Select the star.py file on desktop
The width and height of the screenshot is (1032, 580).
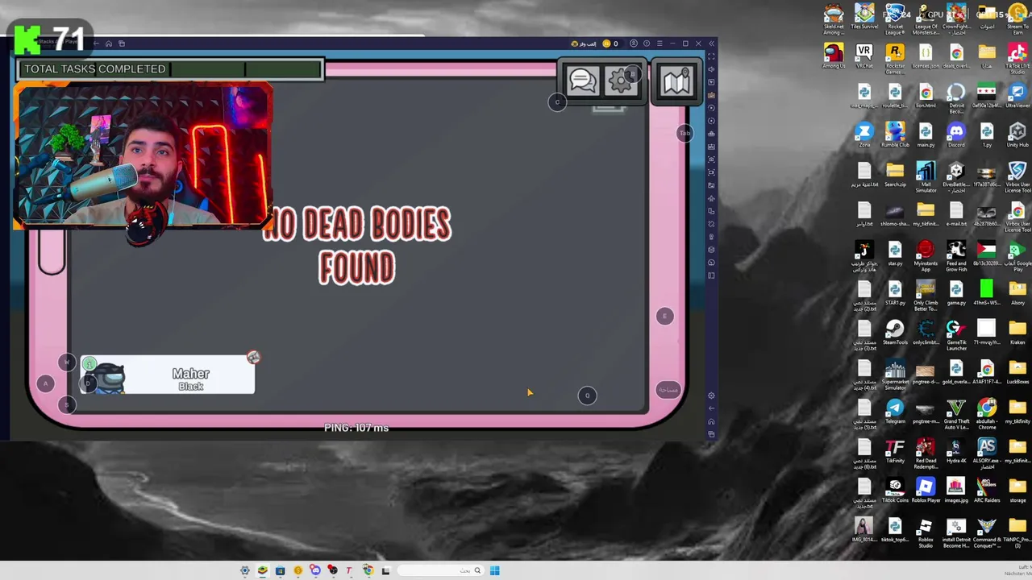point(895,254)
